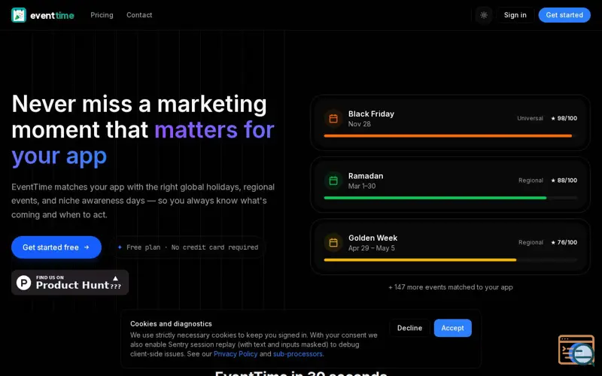Viewport: 602px width, 376px height.
Task: Click the upvote triangle on Product Hunt badge
Action: tap(116, 278)
